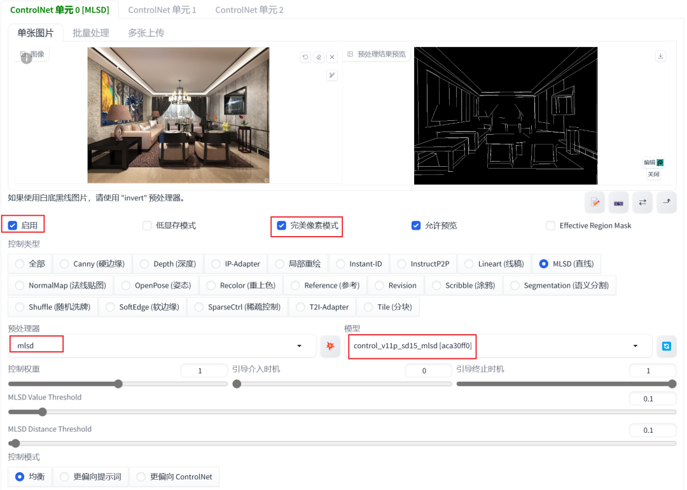Remove the input image with the X icon
The width and height of the screenshot is (687, 490).
tap(332, 57)
